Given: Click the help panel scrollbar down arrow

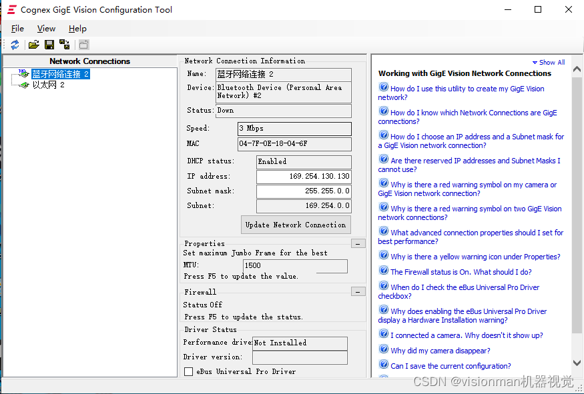Looking at the screenshot, I should click(577, 363).
